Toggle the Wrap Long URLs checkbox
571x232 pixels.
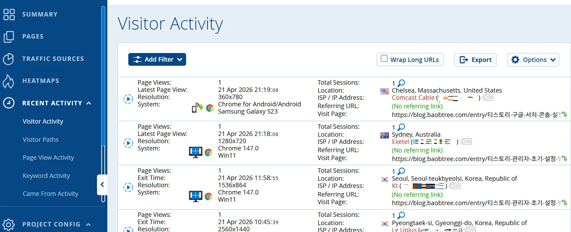(384, 59)
